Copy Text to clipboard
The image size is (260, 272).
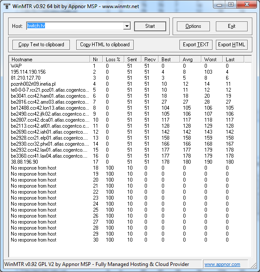(41, 45)
